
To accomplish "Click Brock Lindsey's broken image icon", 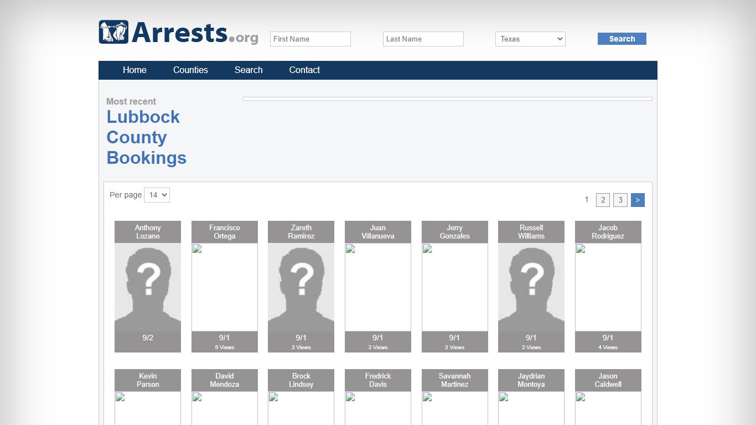I will coord(273,397).
